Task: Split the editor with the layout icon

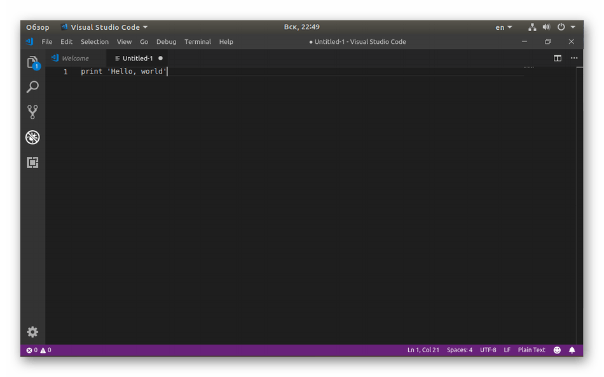Action: [x=558, y=58]
